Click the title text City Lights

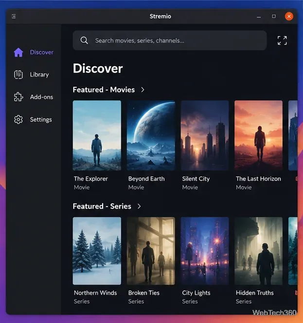coord(196,293)
